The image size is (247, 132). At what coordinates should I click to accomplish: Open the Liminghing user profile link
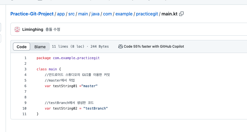33,29
